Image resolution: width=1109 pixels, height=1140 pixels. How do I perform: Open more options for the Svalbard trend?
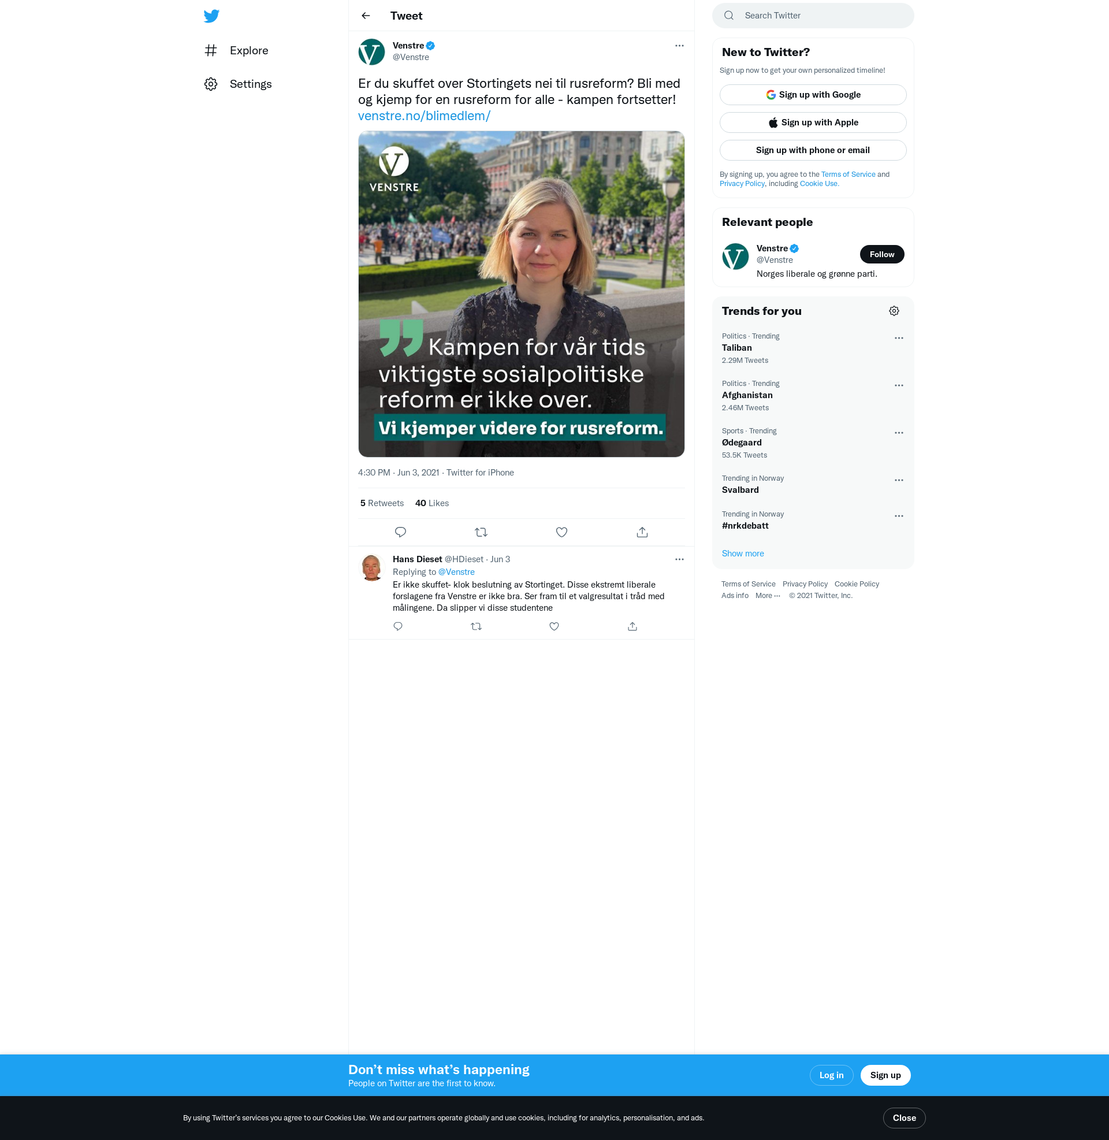[899, 481]
